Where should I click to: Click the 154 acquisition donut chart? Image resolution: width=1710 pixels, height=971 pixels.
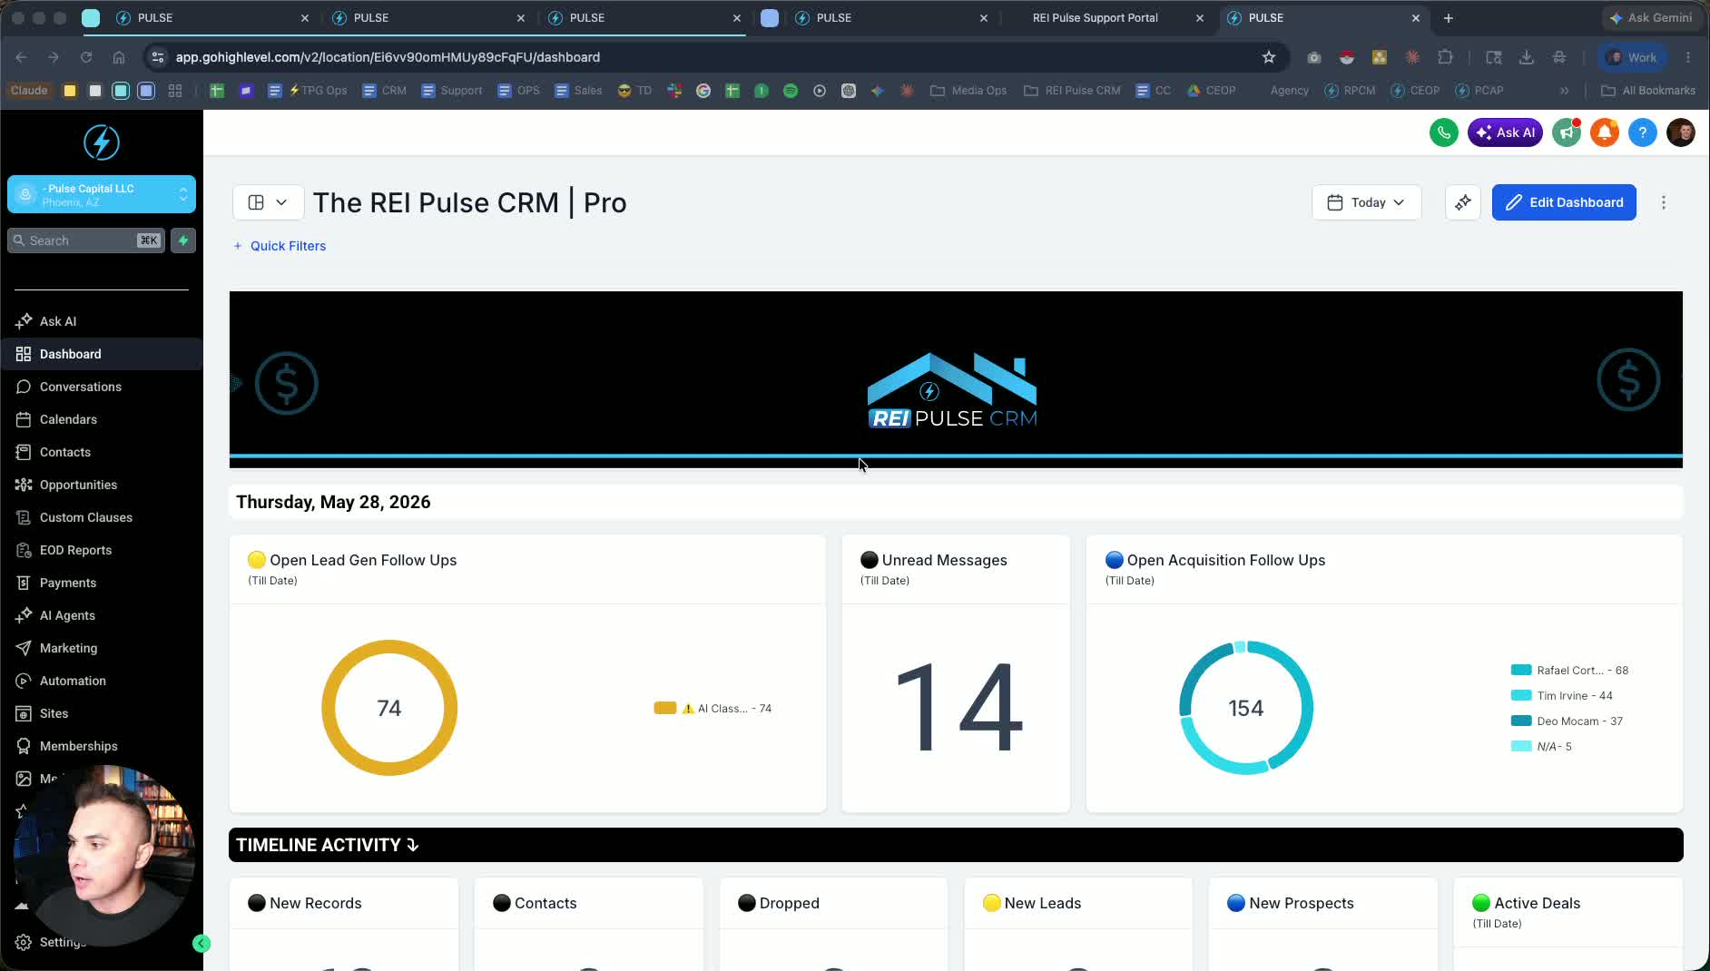coord(1246,708)
